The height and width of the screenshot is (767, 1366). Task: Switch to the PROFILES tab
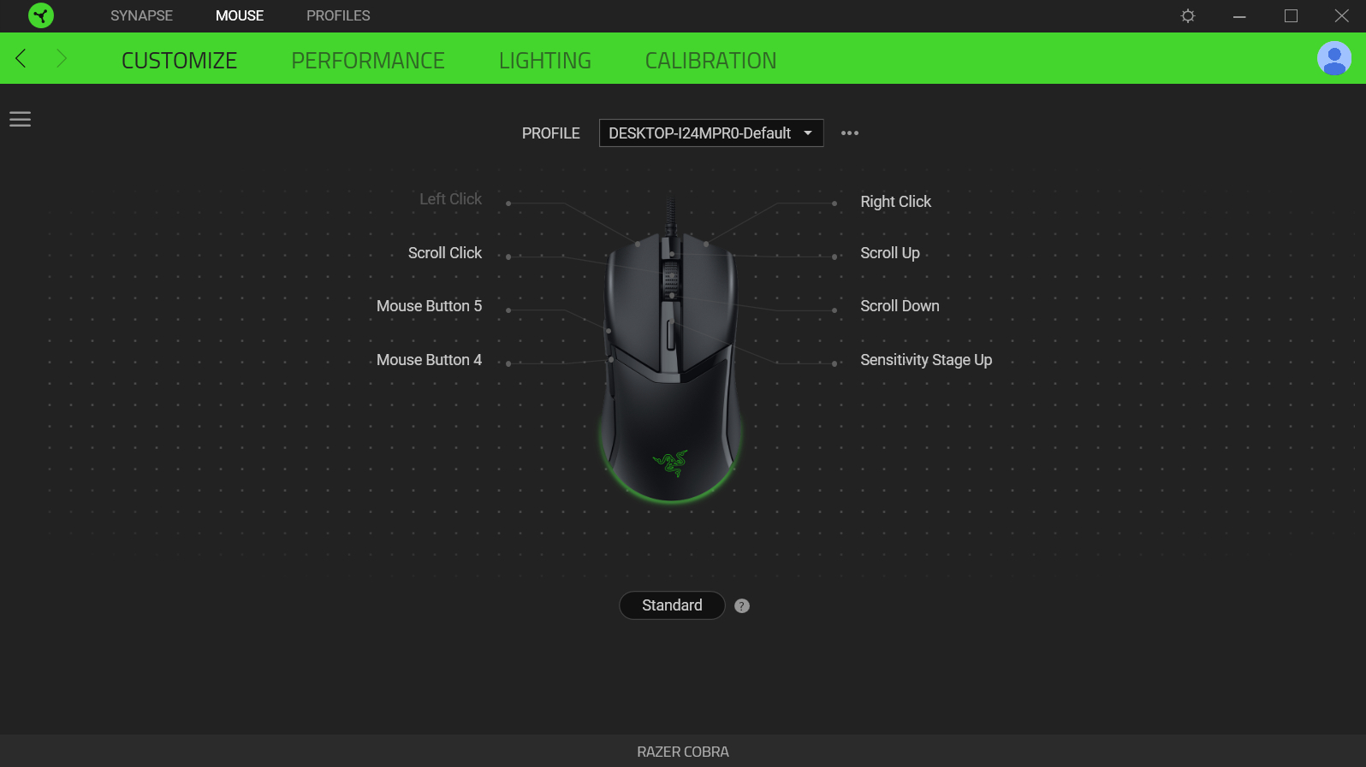coord(338,15)
